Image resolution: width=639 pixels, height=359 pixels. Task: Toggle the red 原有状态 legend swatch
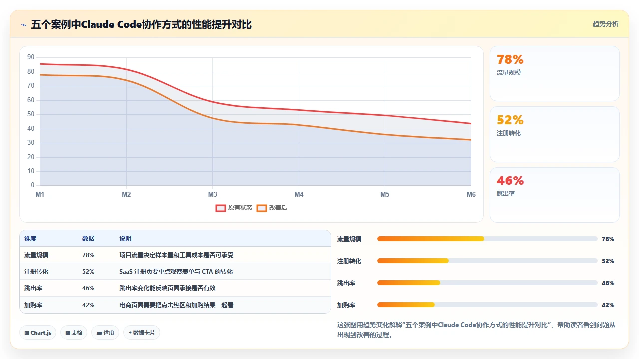click(x=220, y=208)
